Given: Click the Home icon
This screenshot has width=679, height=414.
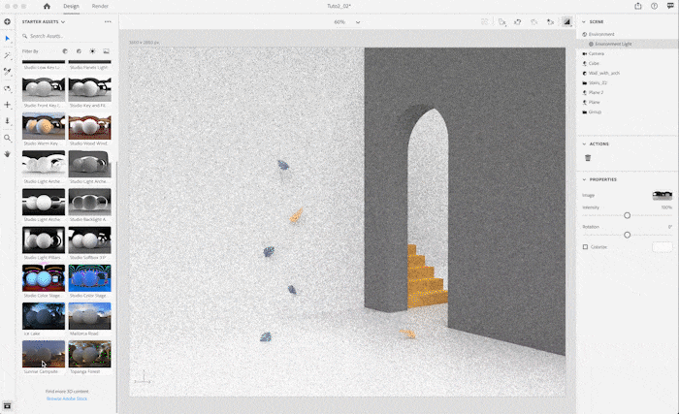Looking at the screenshot, I should (x=47, y=6).
